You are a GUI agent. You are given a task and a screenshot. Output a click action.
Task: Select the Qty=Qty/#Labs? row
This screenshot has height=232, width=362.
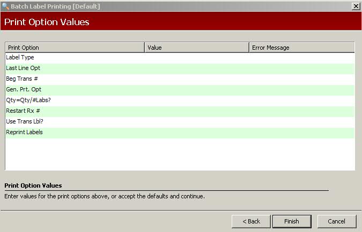(180, 100)
